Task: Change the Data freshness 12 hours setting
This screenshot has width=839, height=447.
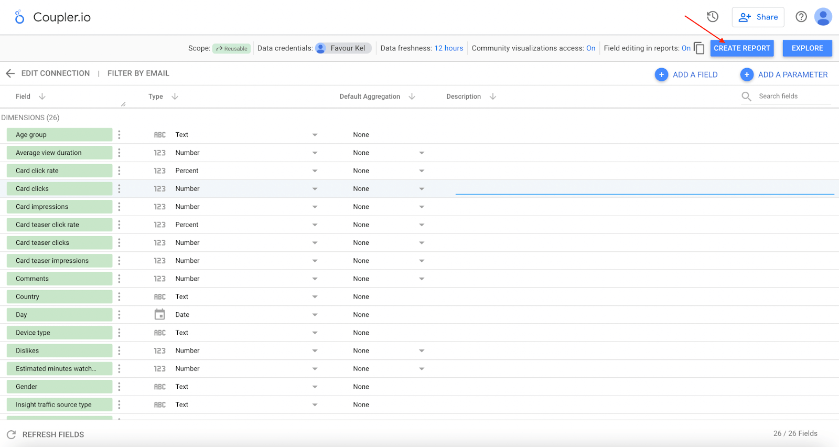Action: (449, 48)
